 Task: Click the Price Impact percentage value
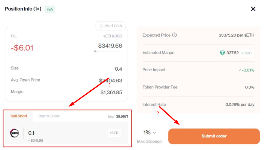click(x=247, y=70)
